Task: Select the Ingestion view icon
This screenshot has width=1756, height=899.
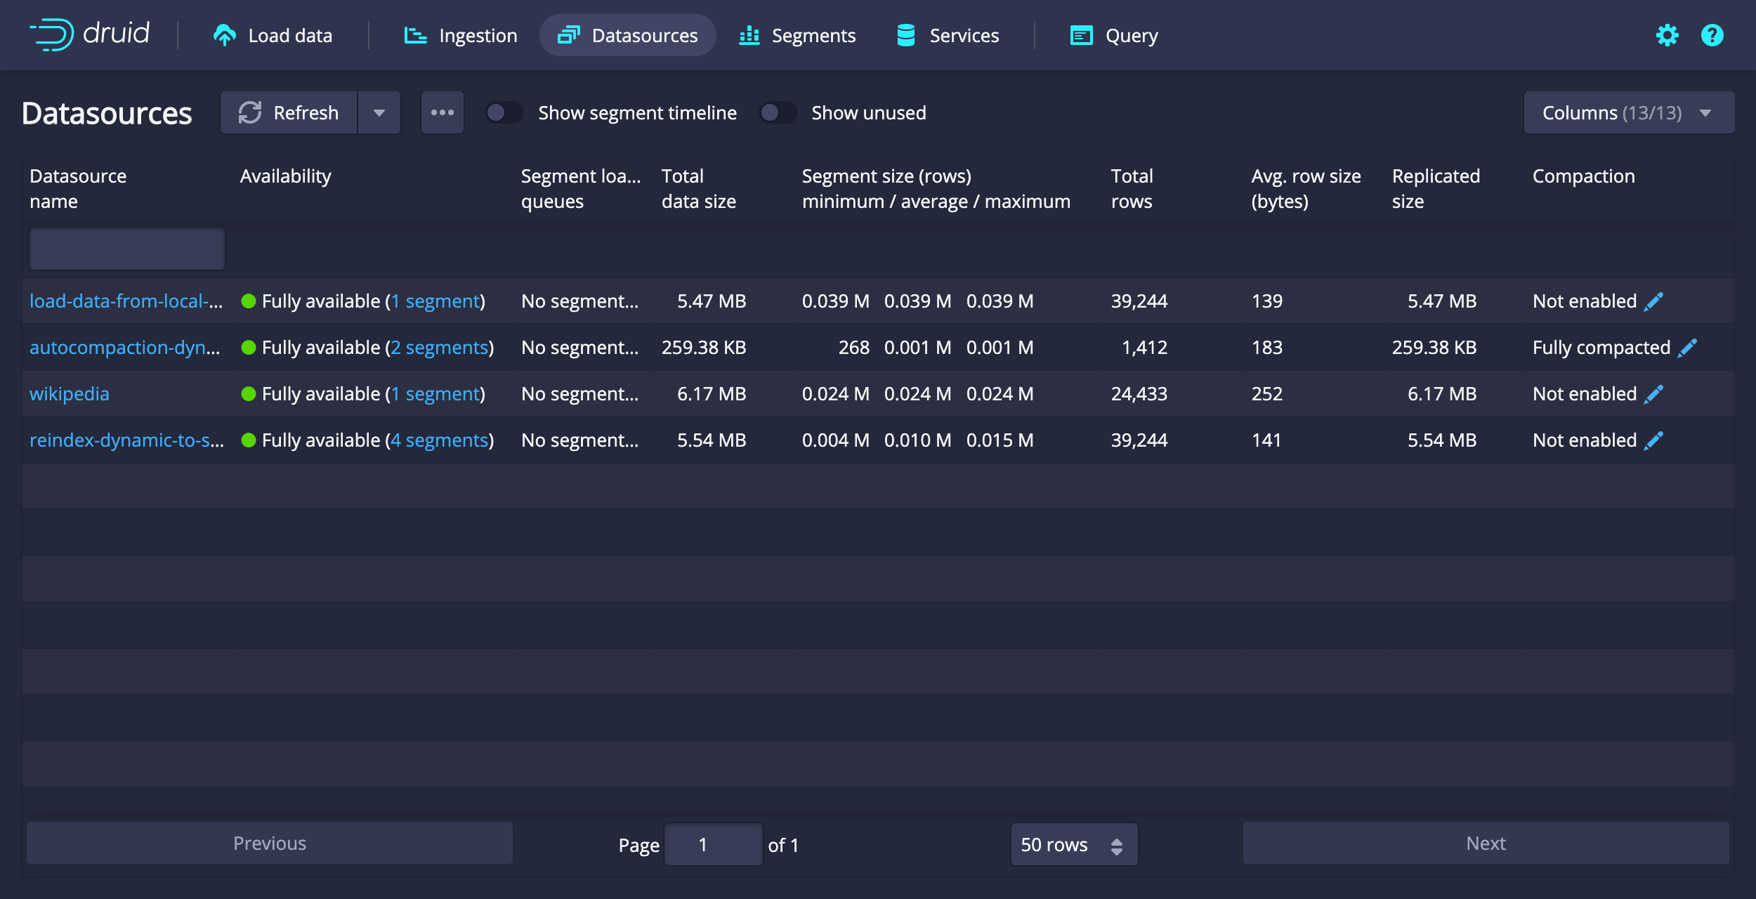Action: [x=415, y=35]
